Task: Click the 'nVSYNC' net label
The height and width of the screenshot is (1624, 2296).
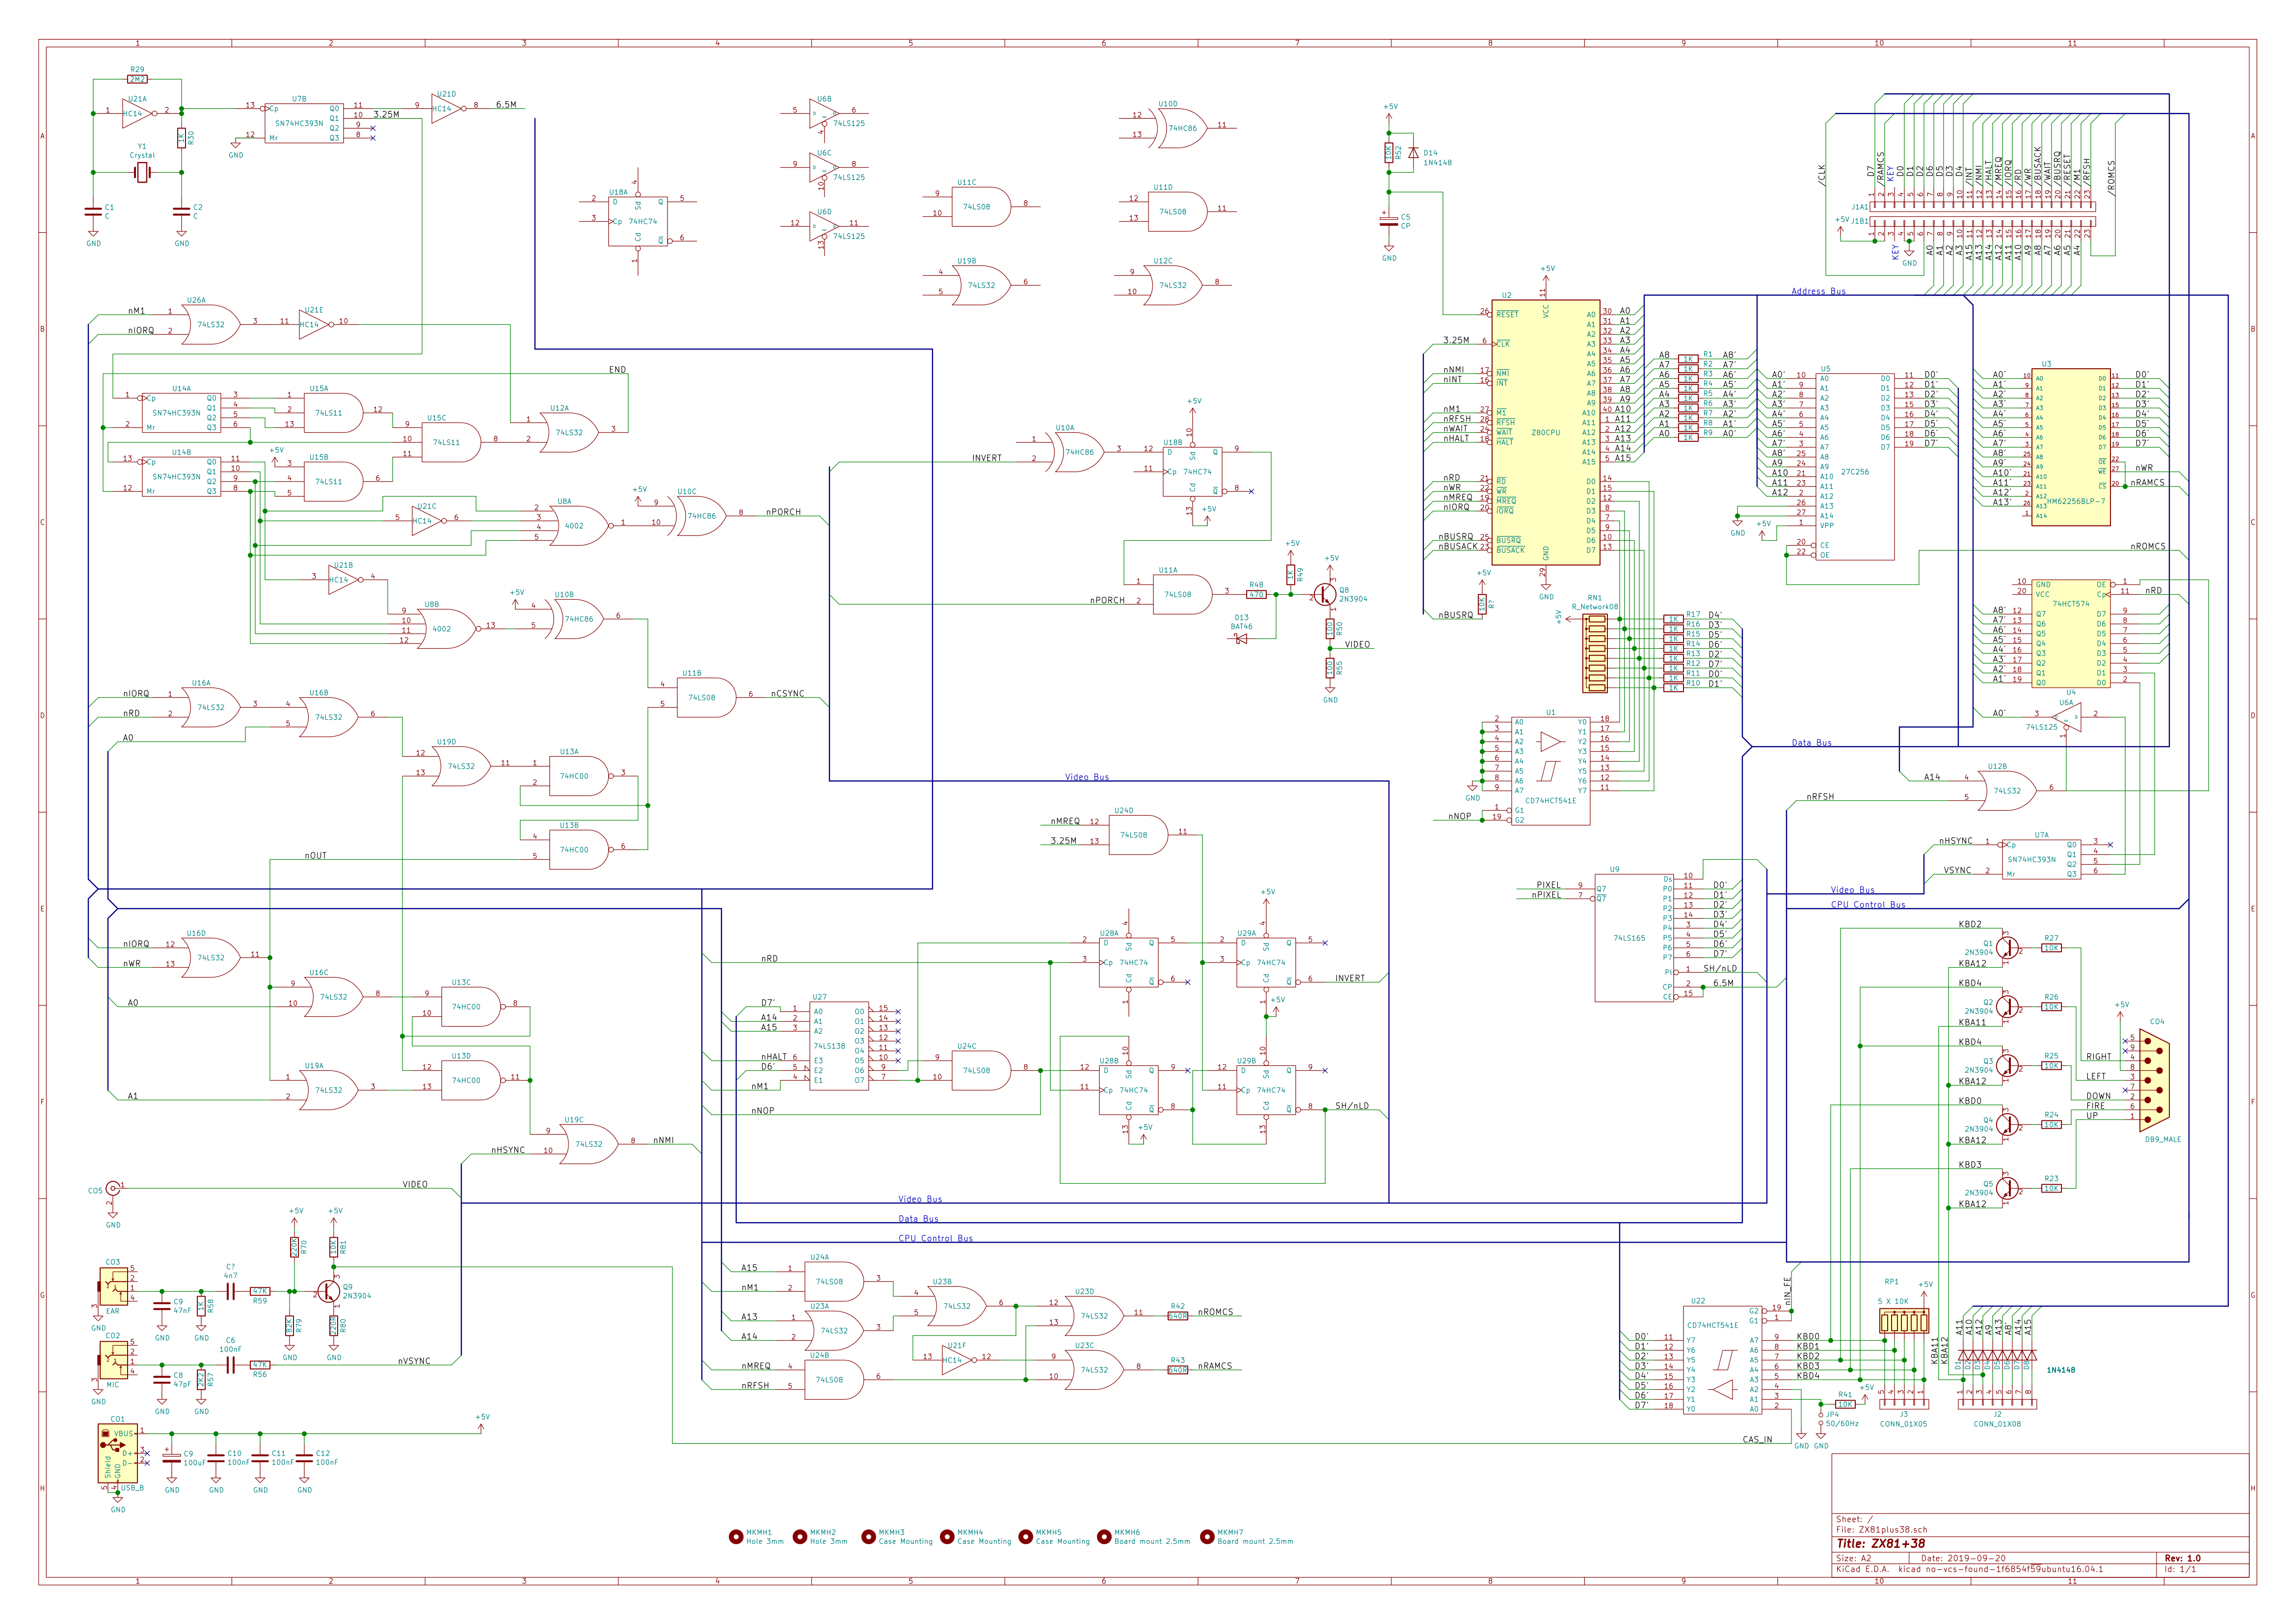Action: click(x=414, y=1361)
